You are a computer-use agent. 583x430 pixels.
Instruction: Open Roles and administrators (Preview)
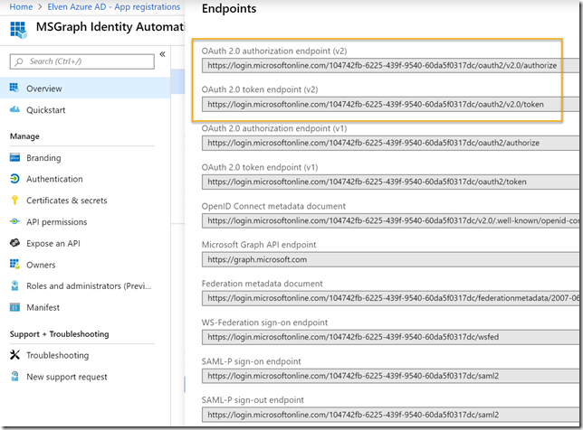tap(85, 286)
